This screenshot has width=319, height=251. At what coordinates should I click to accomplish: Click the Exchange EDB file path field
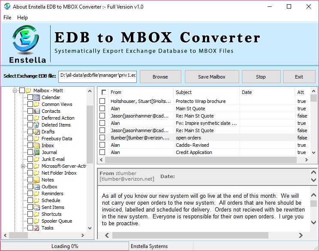tap(98, 76)
